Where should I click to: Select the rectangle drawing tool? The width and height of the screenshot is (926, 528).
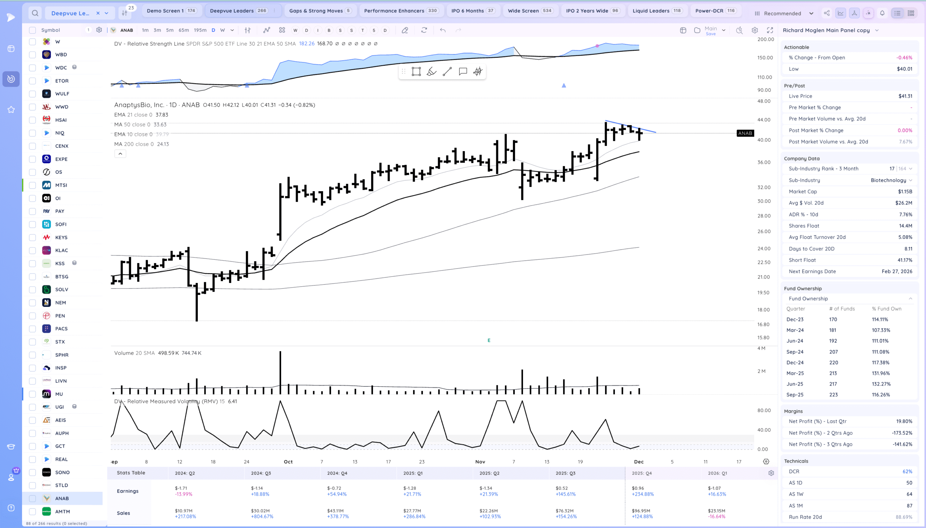(416, 72)
